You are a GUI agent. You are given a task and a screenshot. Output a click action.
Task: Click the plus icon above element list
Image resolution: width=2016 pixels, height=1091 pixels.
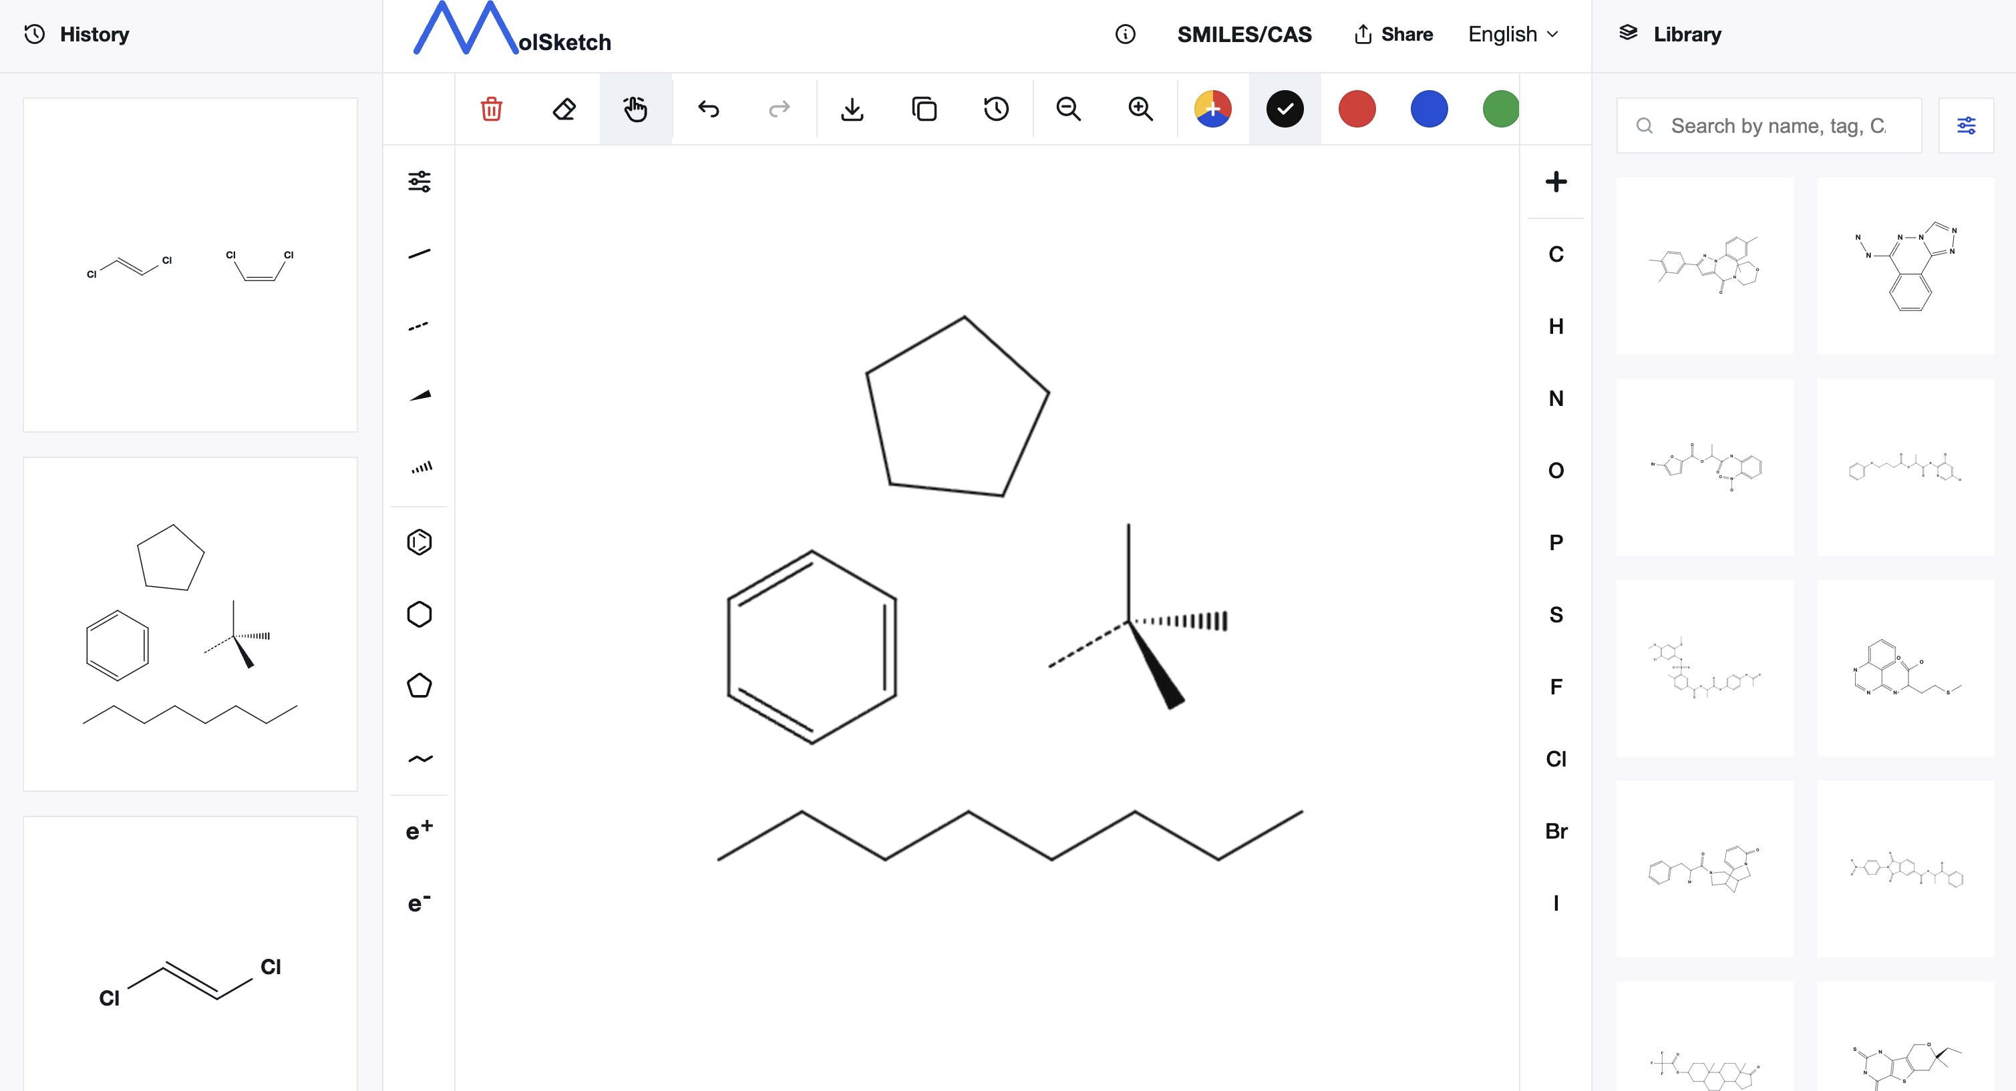click(1556, 182)
